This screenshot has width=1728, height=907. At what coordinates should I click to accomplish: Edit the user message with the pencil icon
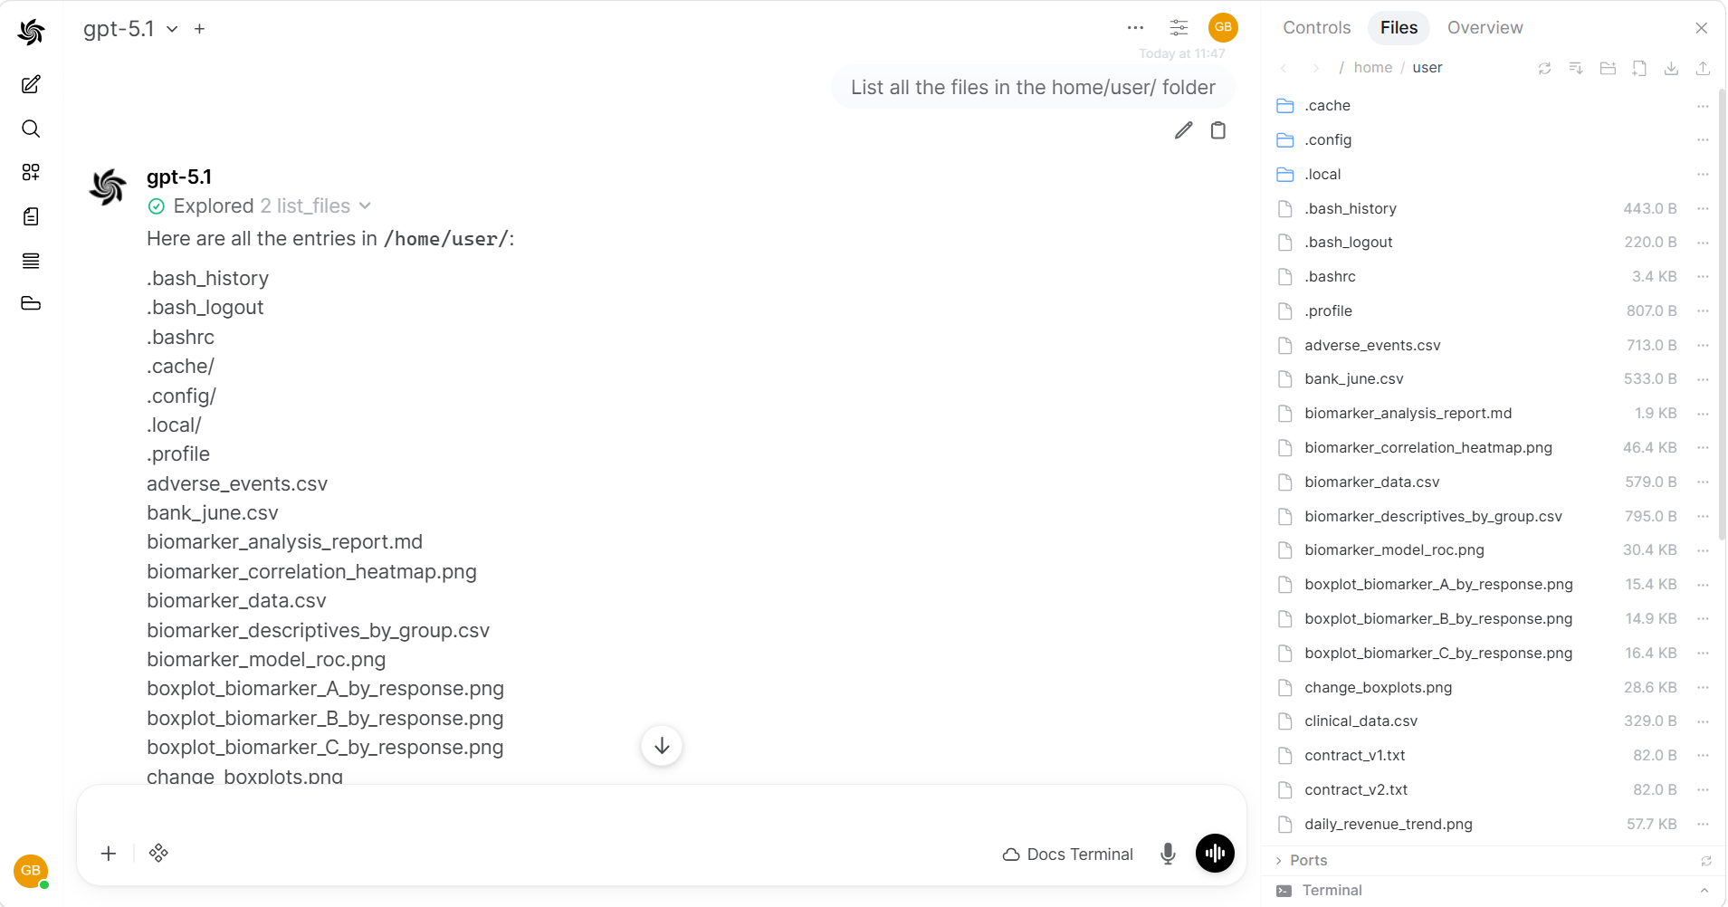tap(1183, 130)
